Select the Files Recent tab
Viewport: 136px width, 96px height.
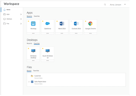pos(29,71)
